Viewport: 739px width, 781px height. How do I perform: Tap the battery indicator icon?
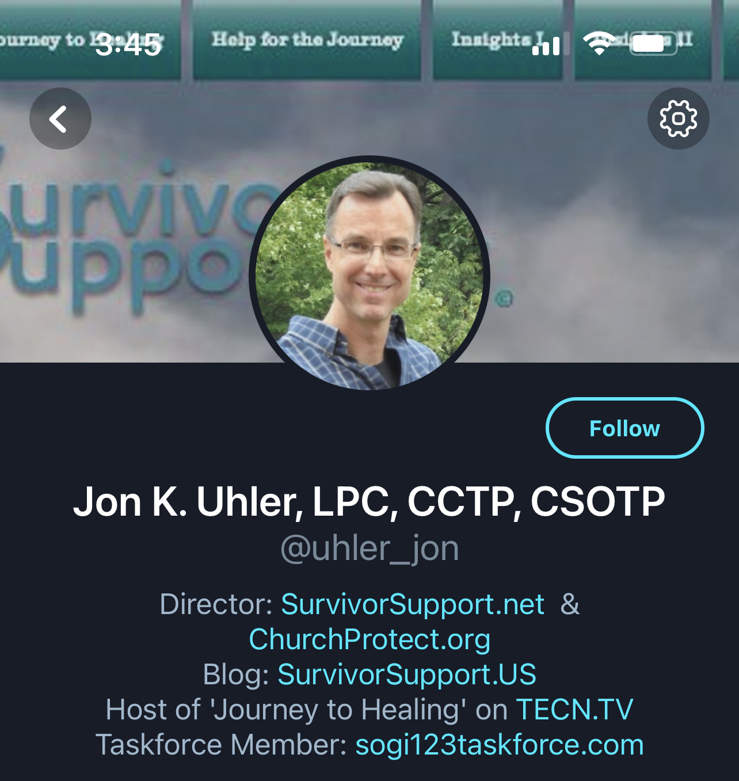coord(654,44)
